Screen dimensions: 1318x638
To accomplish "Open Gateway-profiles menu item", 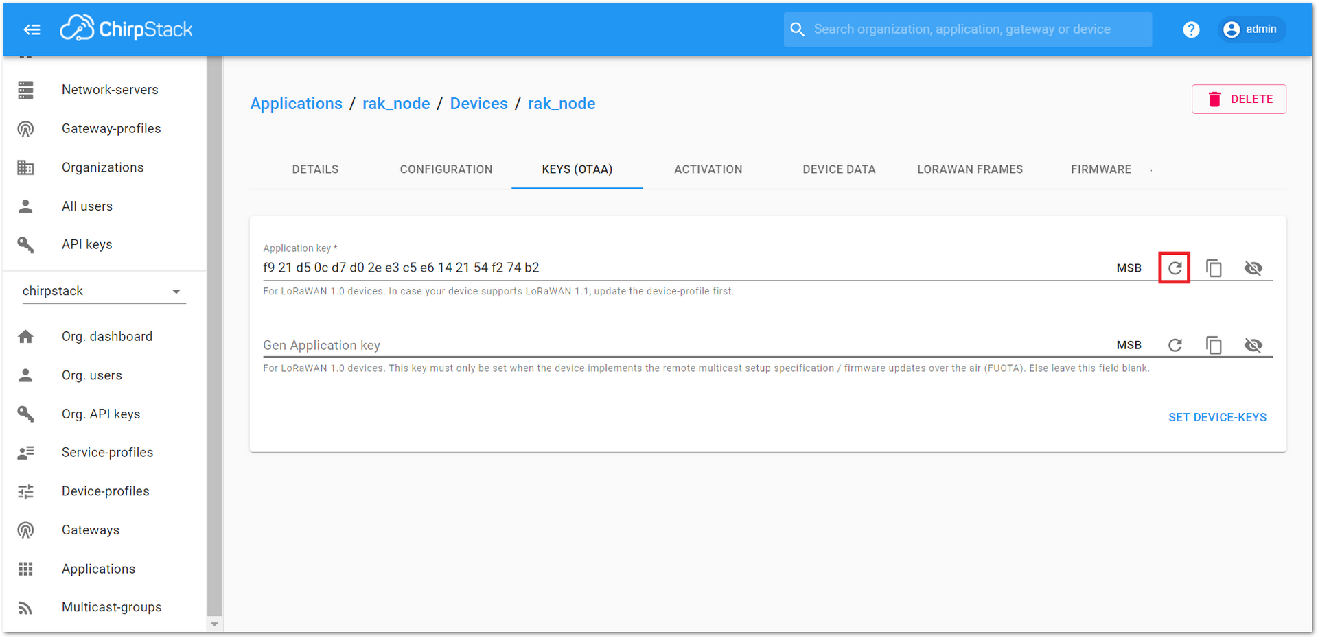I will click(104, 129).
